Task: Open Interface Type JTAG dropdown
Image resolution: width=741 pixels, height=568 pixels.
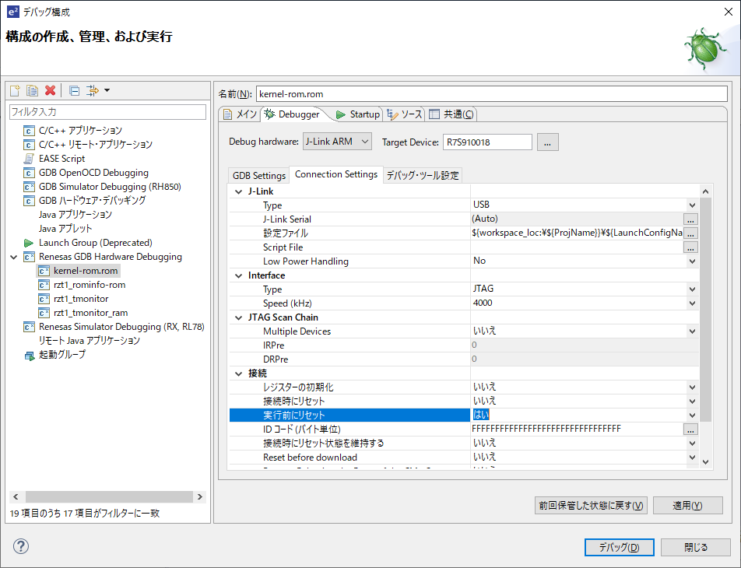Action: (692, 289)
